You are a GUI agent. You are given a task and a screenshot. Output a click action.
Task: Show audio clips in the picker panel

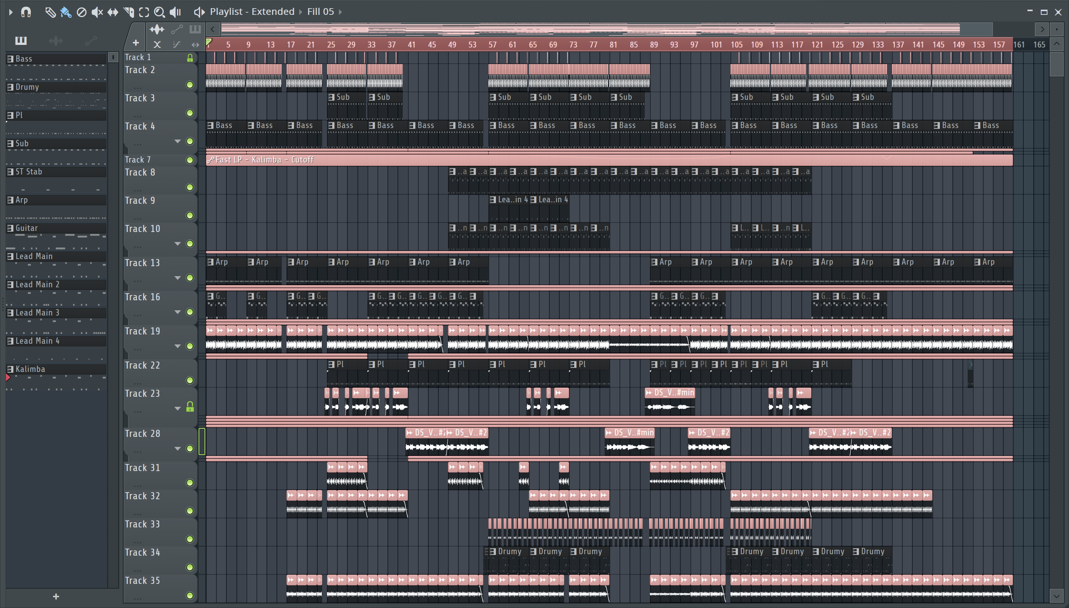click(x=56, y=40)
